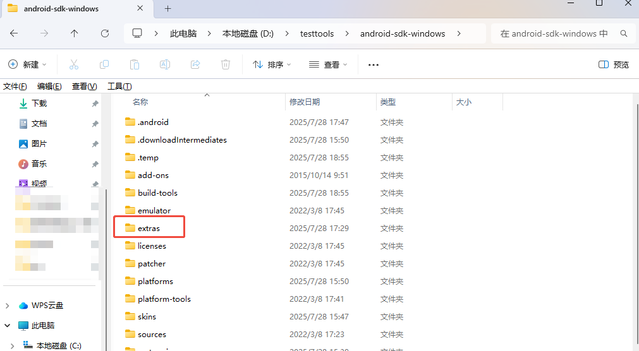639x351 pixels.
Task: Select the extras folder name
Action: pos(149,229)
